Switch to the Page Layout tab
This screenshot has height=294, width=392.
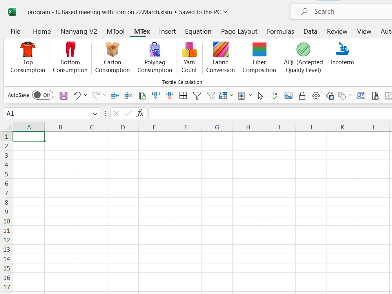239,31
